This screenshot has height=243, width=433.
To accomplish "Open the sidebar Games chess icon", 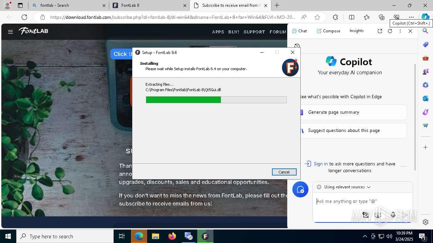I will click(x=426, y=72).
